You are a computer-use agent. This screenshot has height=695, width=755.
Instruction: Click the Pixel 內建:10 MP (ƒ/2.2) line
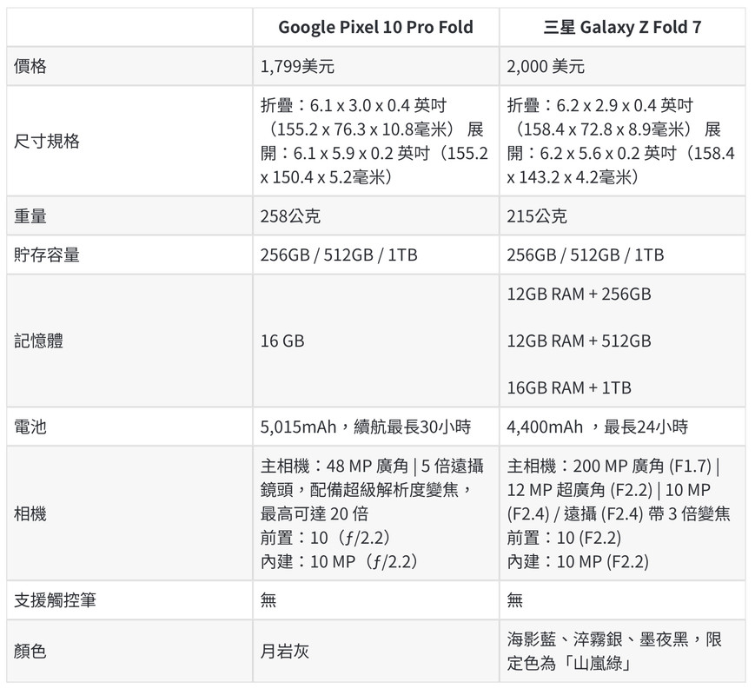coord(339,561)
